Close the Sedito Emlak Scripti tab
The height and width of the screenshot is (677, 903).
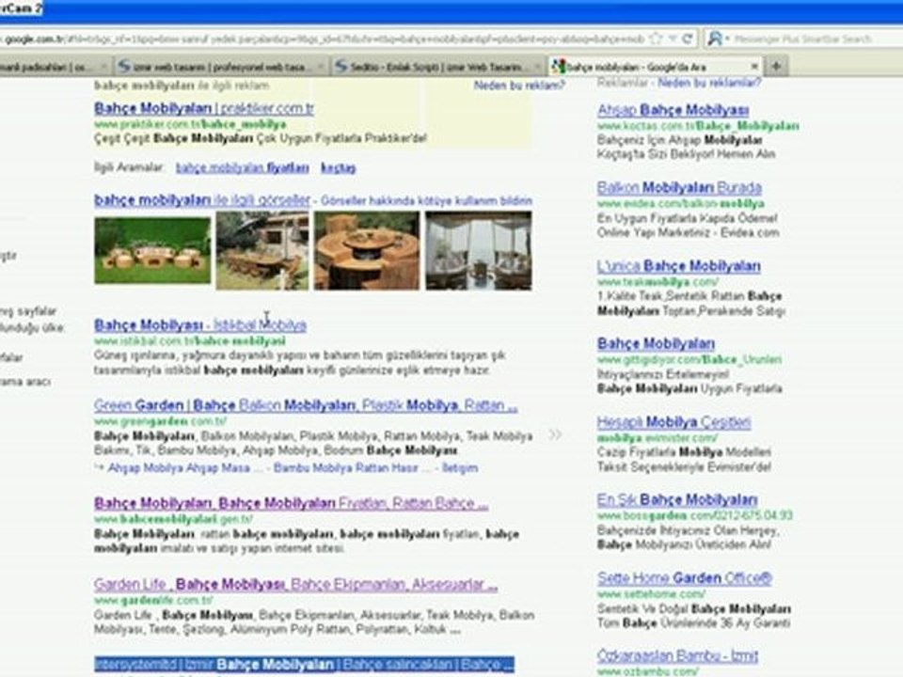pyautogui.click(x=538, y=67)
